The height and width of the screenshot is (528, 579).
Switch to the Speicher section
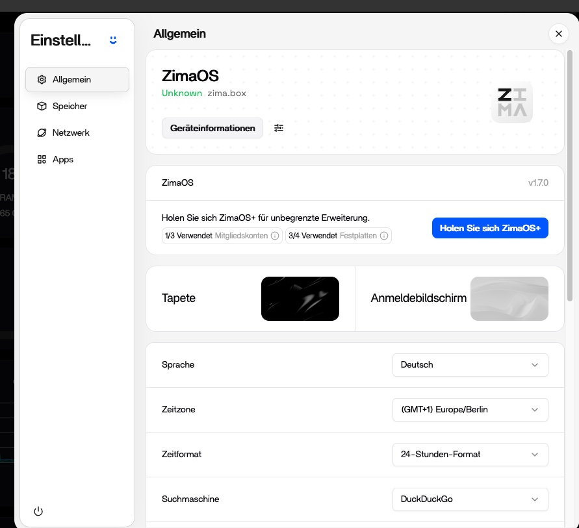pyautogui.click(x=77, y=106)
